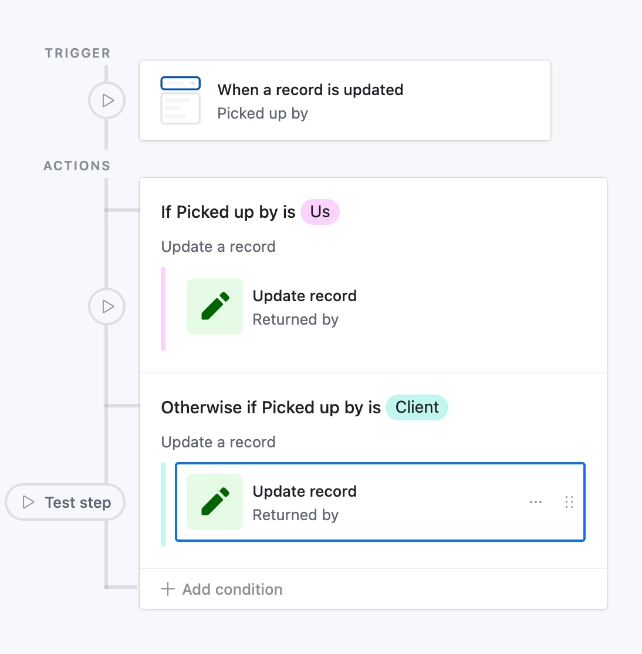
Task: Click the pencil icon in the Us branch
Action: (215, 306)
